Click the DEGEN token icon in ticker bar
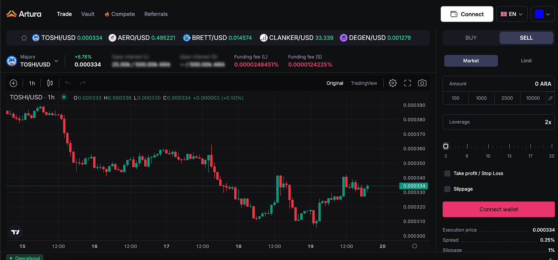 tap(344, 38)
